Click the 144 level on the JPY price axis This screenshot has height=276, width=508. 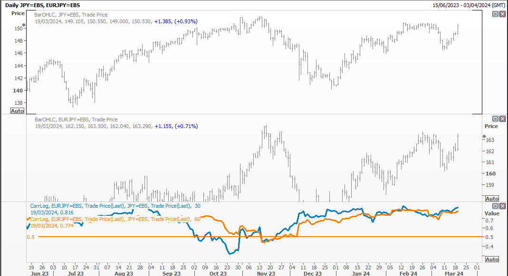(19, 66)
